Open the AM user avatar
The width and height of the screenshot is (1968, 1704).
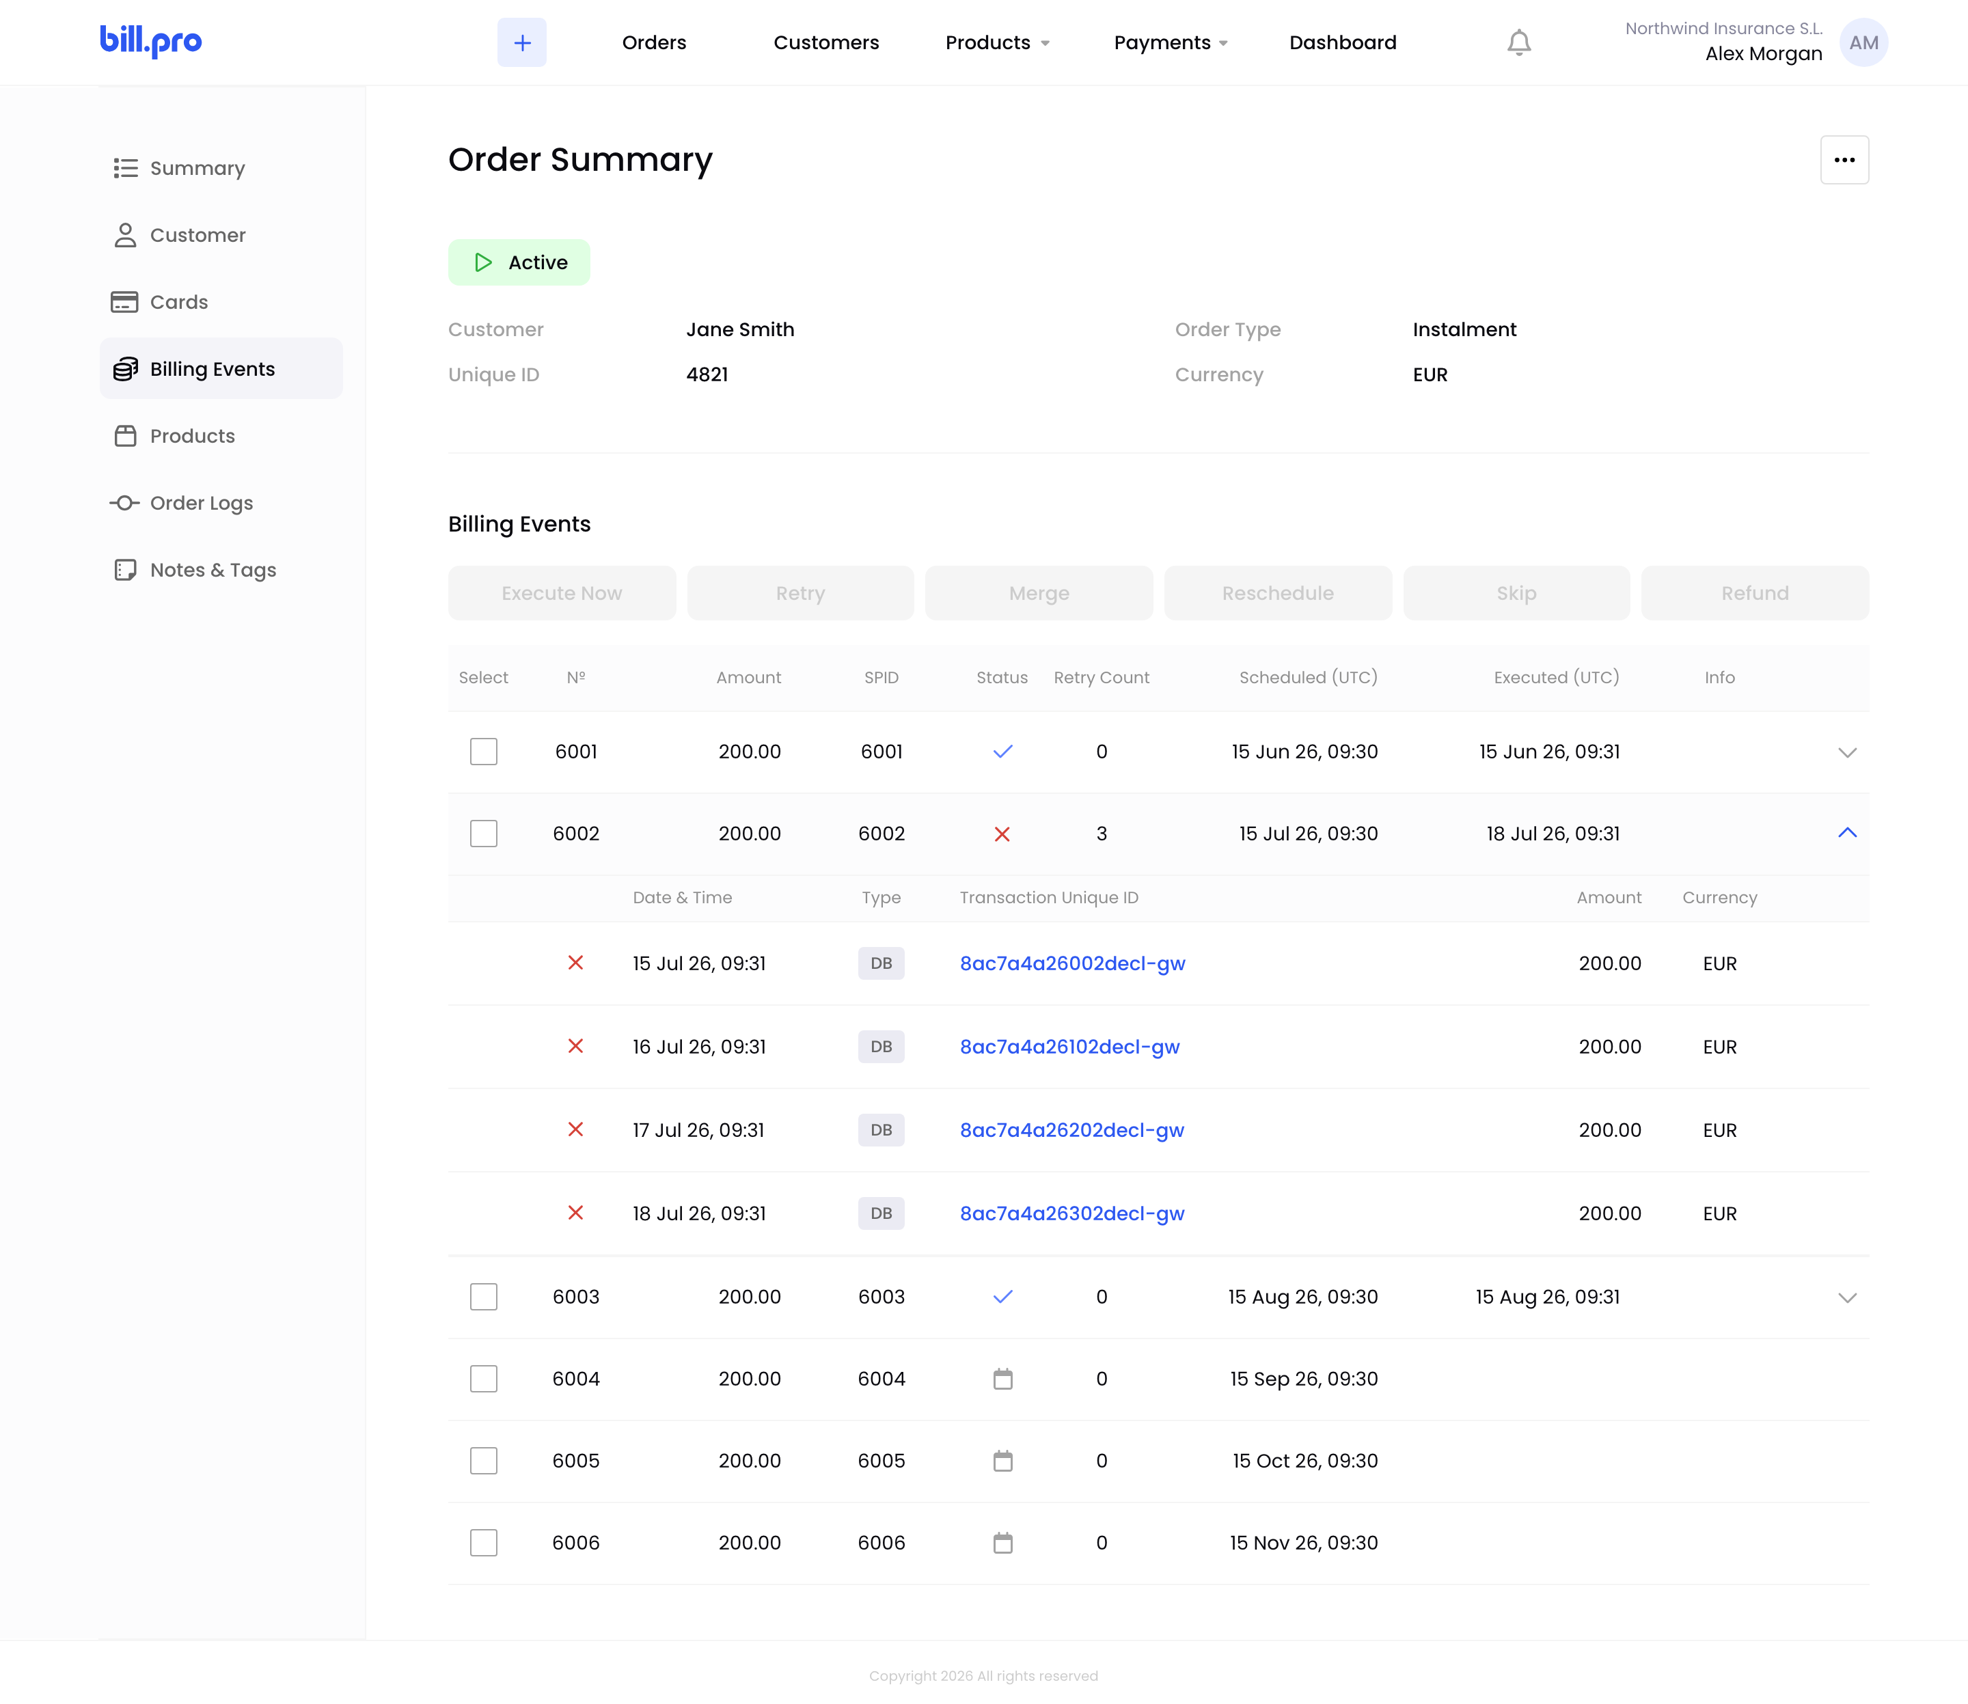coord(1863,42)
